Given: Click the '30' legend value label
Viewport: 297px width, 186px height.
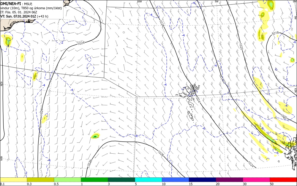Looking at the screenshot, I should point(245,184).
